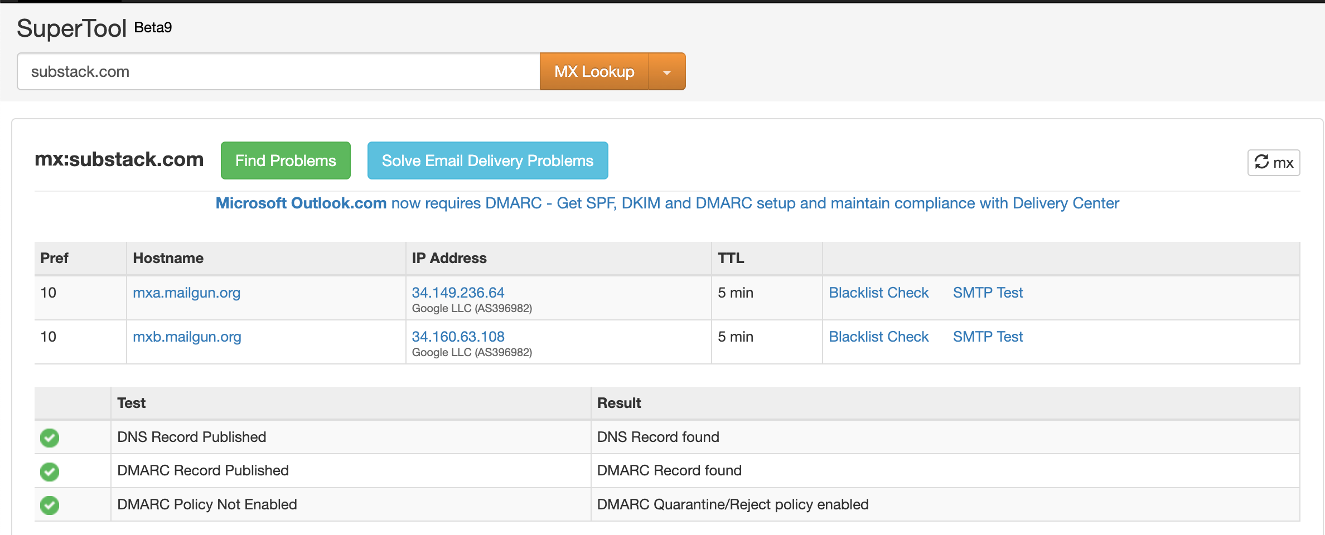
Task: Open the mxb.mailgun.org hostname link
Action: 187,337
